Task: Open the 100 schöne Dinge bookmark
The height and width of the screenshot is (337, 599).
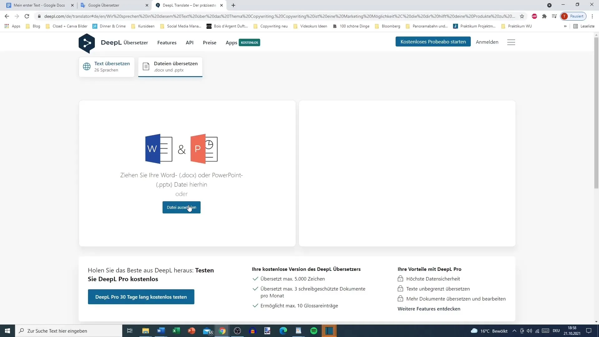Action: 351,26
